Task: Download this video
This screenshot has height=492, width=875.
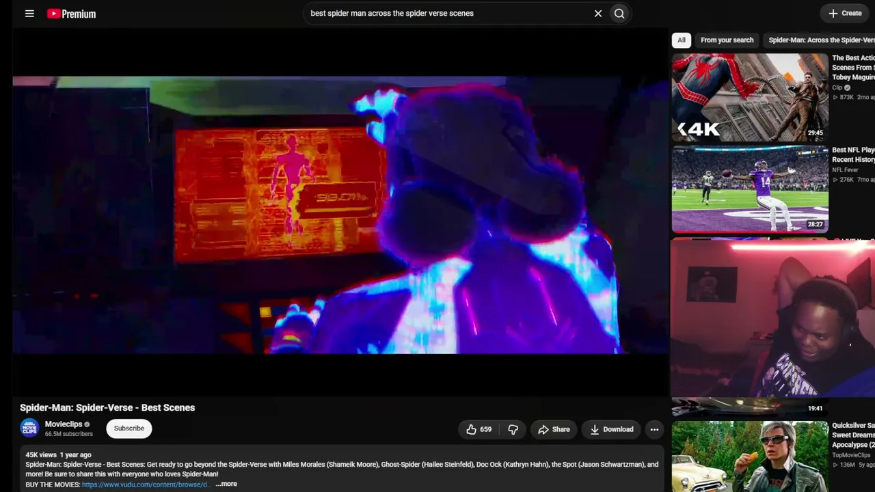Action: click(x=611, y=429)
